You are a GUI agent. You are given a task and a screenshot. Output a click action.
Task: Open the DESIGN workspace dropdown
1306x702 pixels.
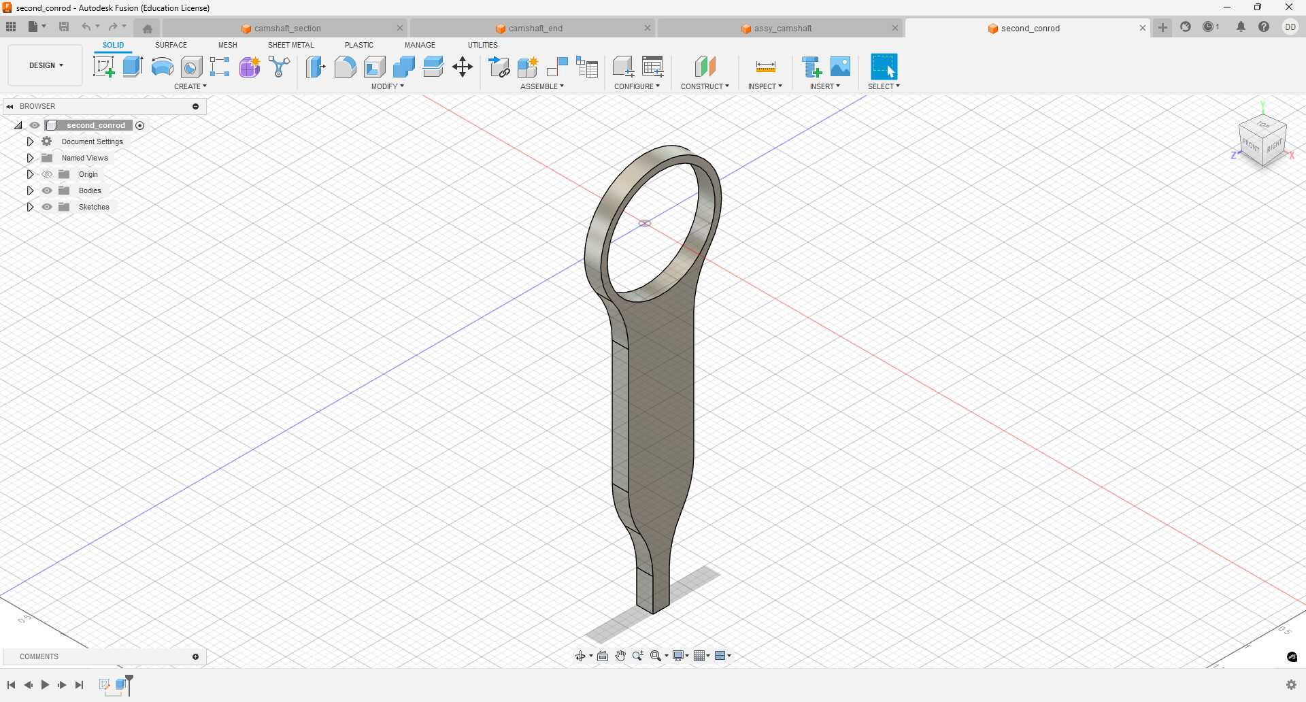point(44,65)
